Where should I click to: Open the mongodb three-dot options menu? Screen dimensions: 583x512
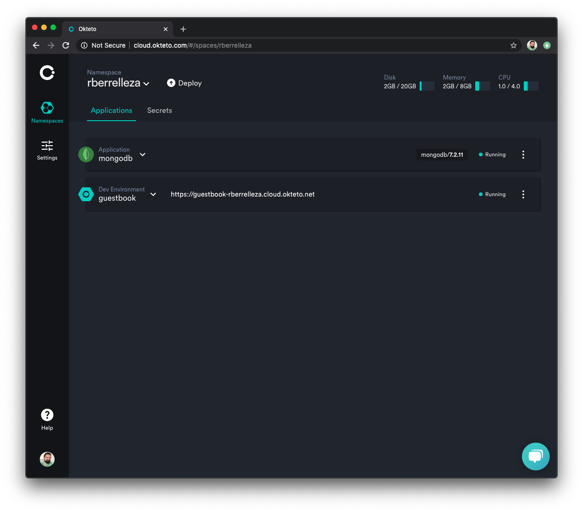tap(523, 154)
